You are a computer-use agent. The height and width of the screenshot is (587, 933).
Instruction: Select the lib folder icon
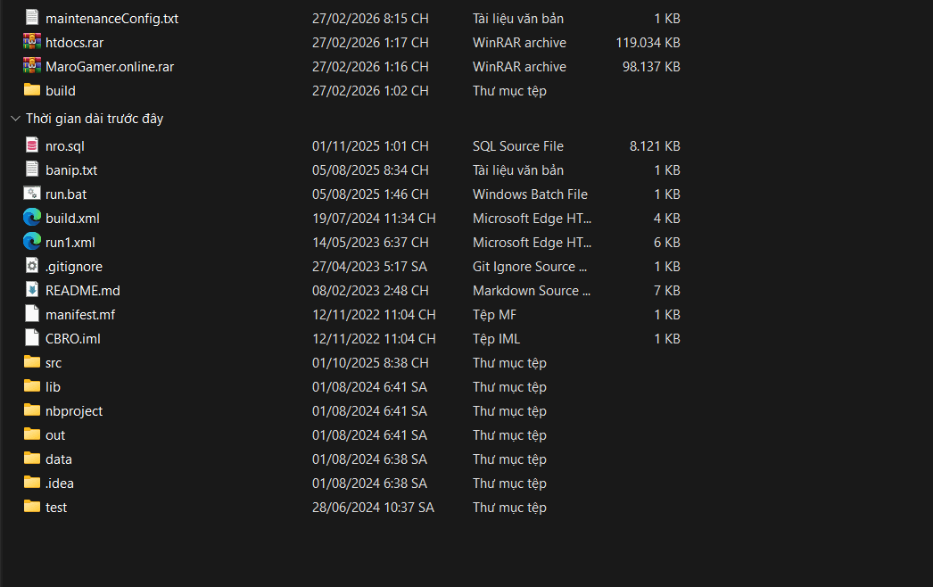point(32,385)
